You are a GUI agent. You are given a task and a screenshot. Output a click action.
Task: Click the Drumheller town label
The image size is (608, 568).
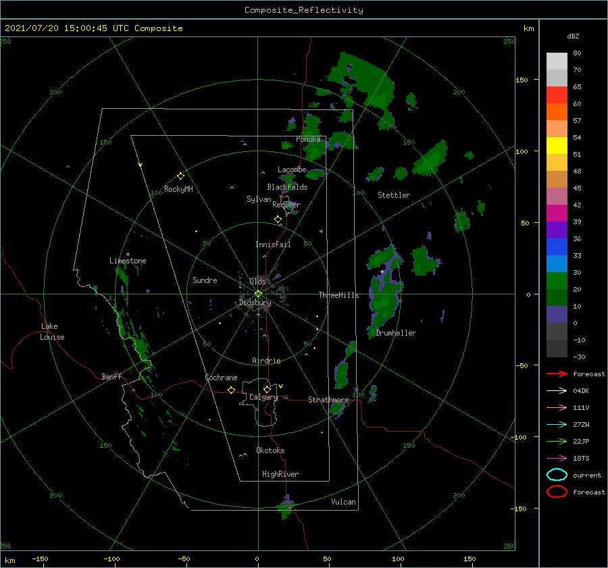coord(396,333)
